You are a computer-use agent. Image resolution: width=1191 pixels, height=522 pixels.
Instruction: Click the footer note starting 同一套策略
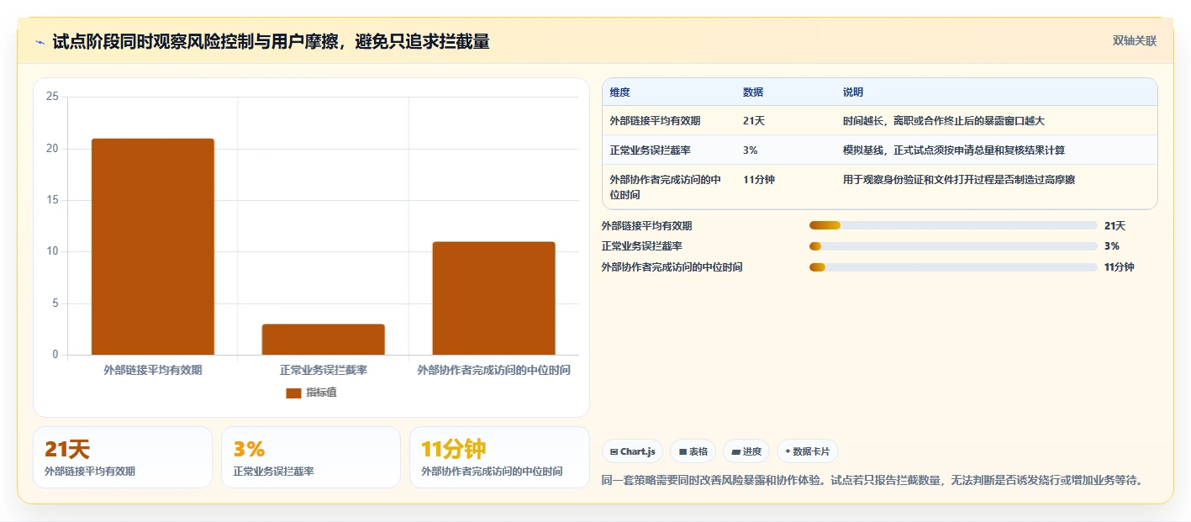(874, 481)
